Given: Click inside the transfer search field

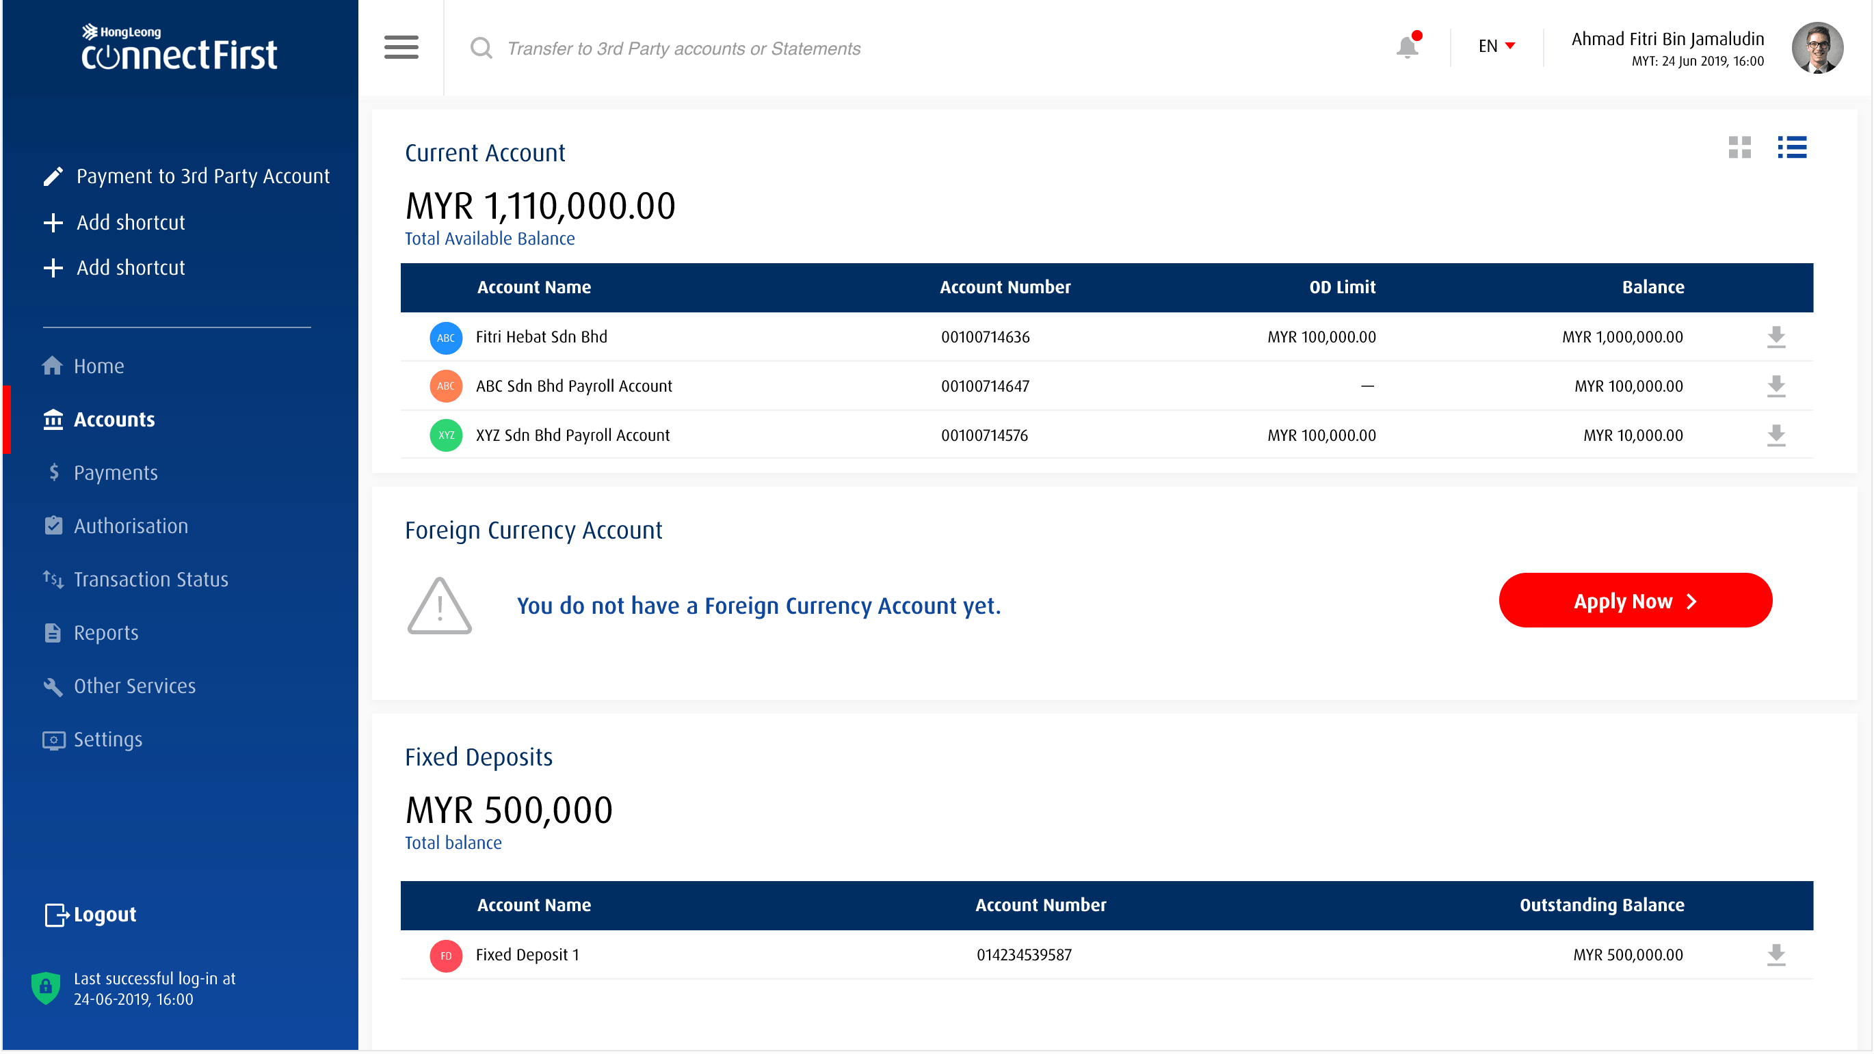Looking at the screenshot, I should (684, 48).
